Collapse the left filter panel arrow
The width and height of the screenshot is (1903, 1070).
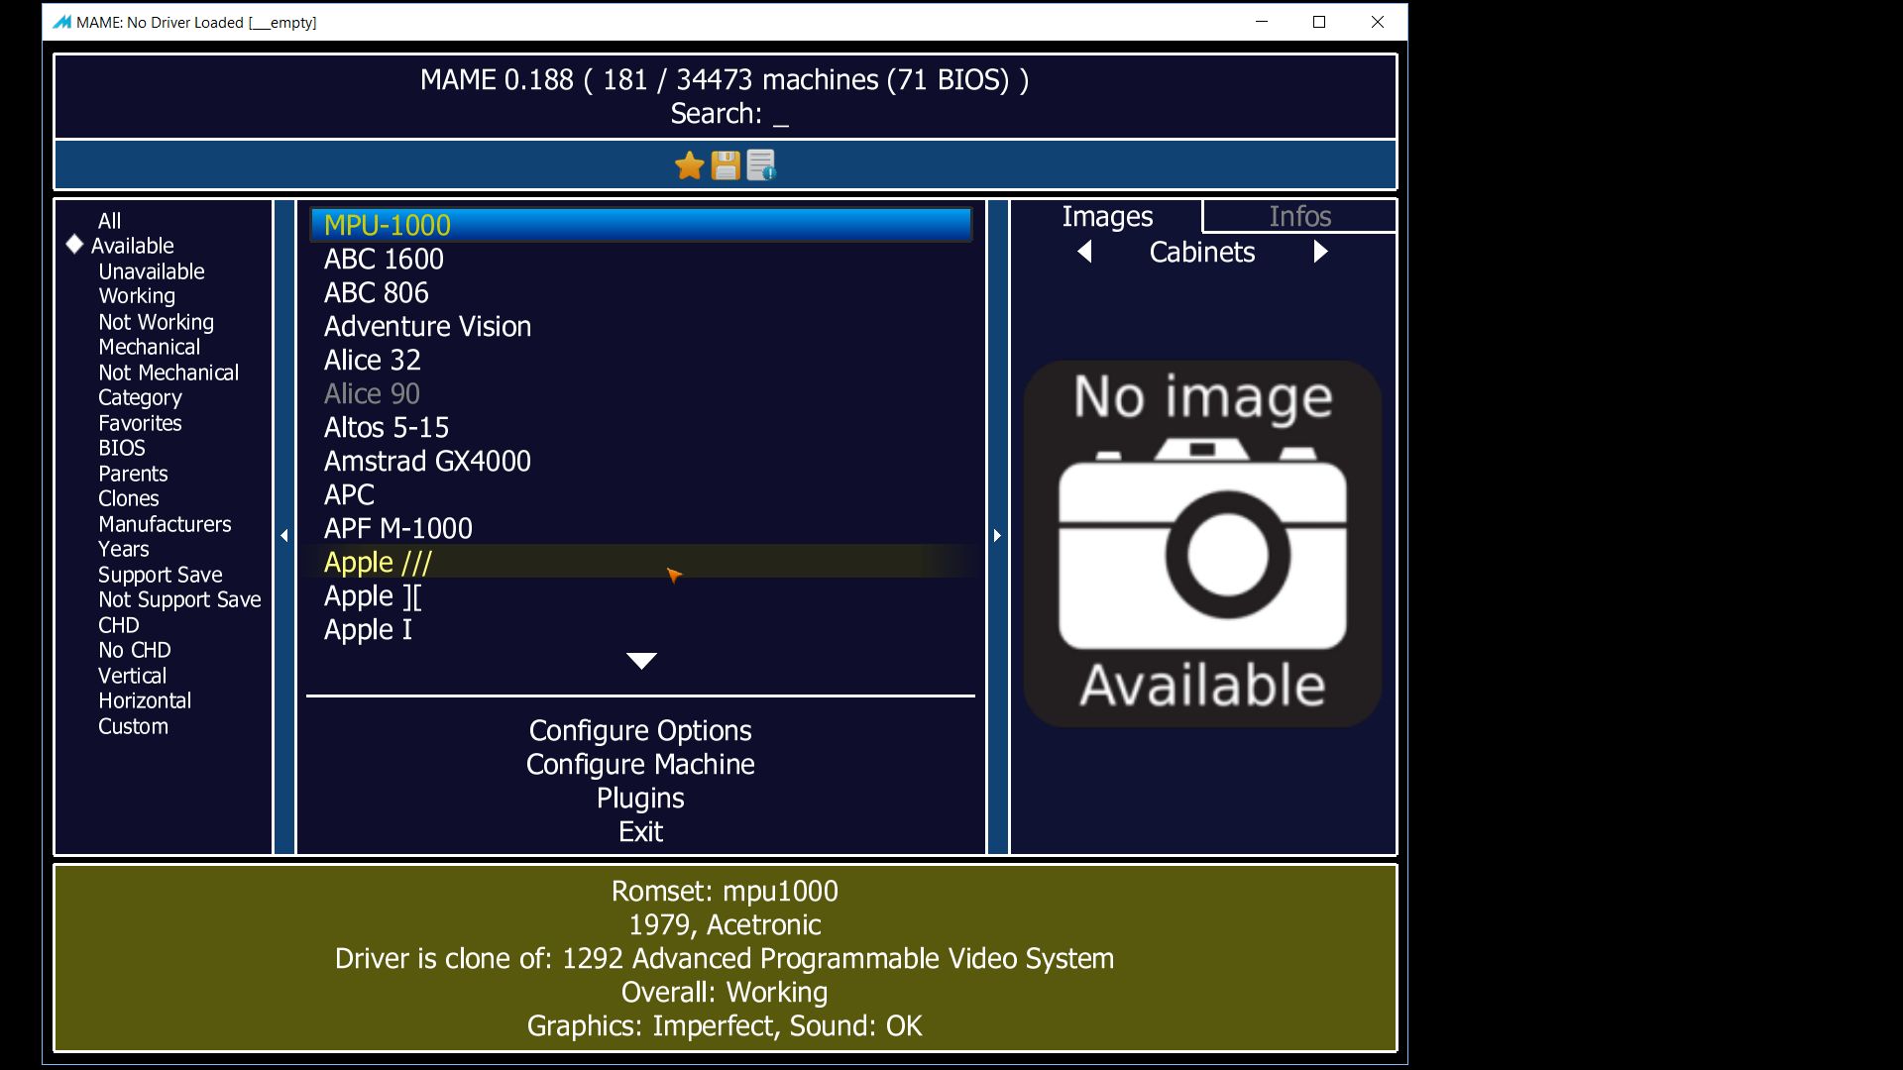(x=284, y=535)
